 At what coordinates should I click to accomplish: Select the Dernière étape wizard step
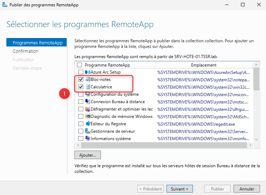coord(27,68)
